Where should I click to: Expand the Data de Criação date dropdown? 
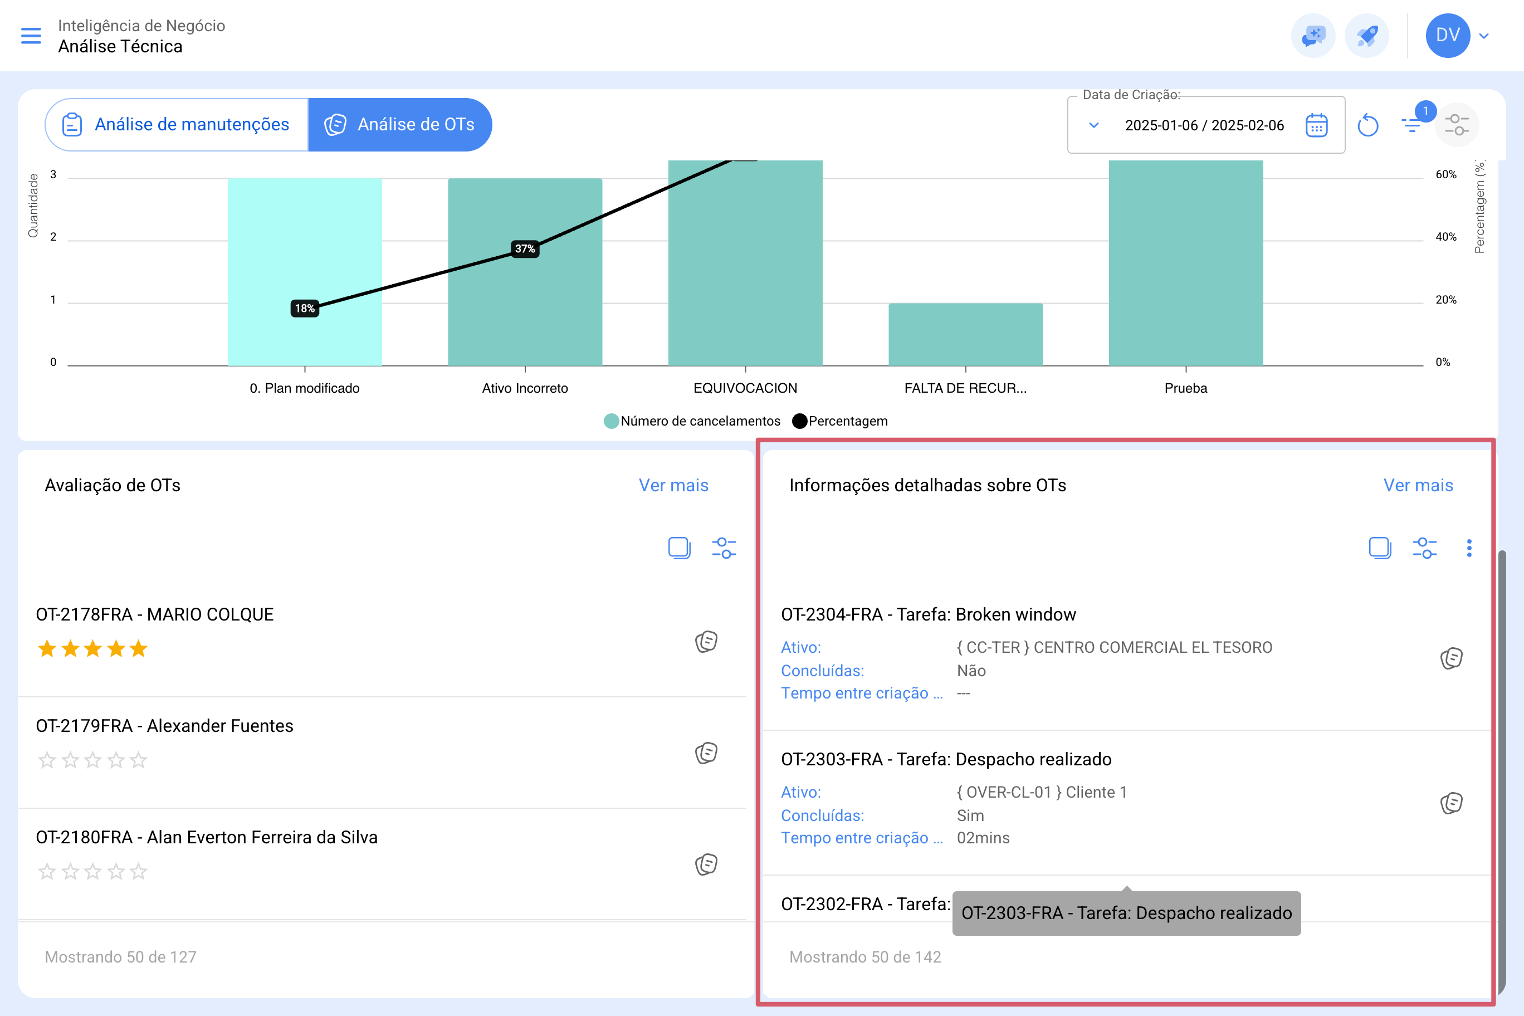coord(1094,125)
